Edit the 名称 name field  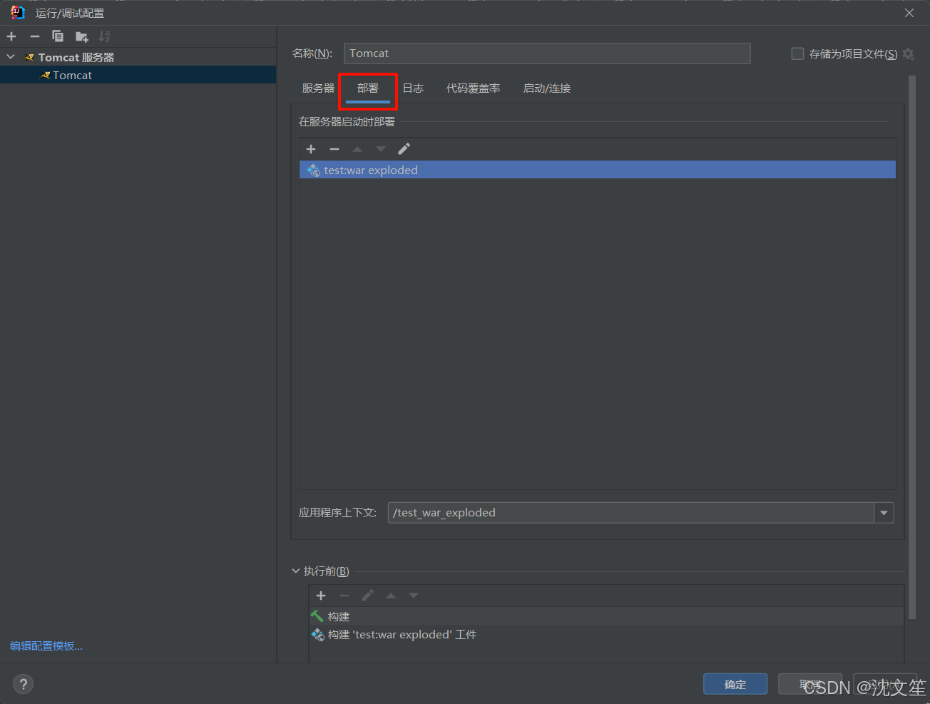click(x=547, y=53)
